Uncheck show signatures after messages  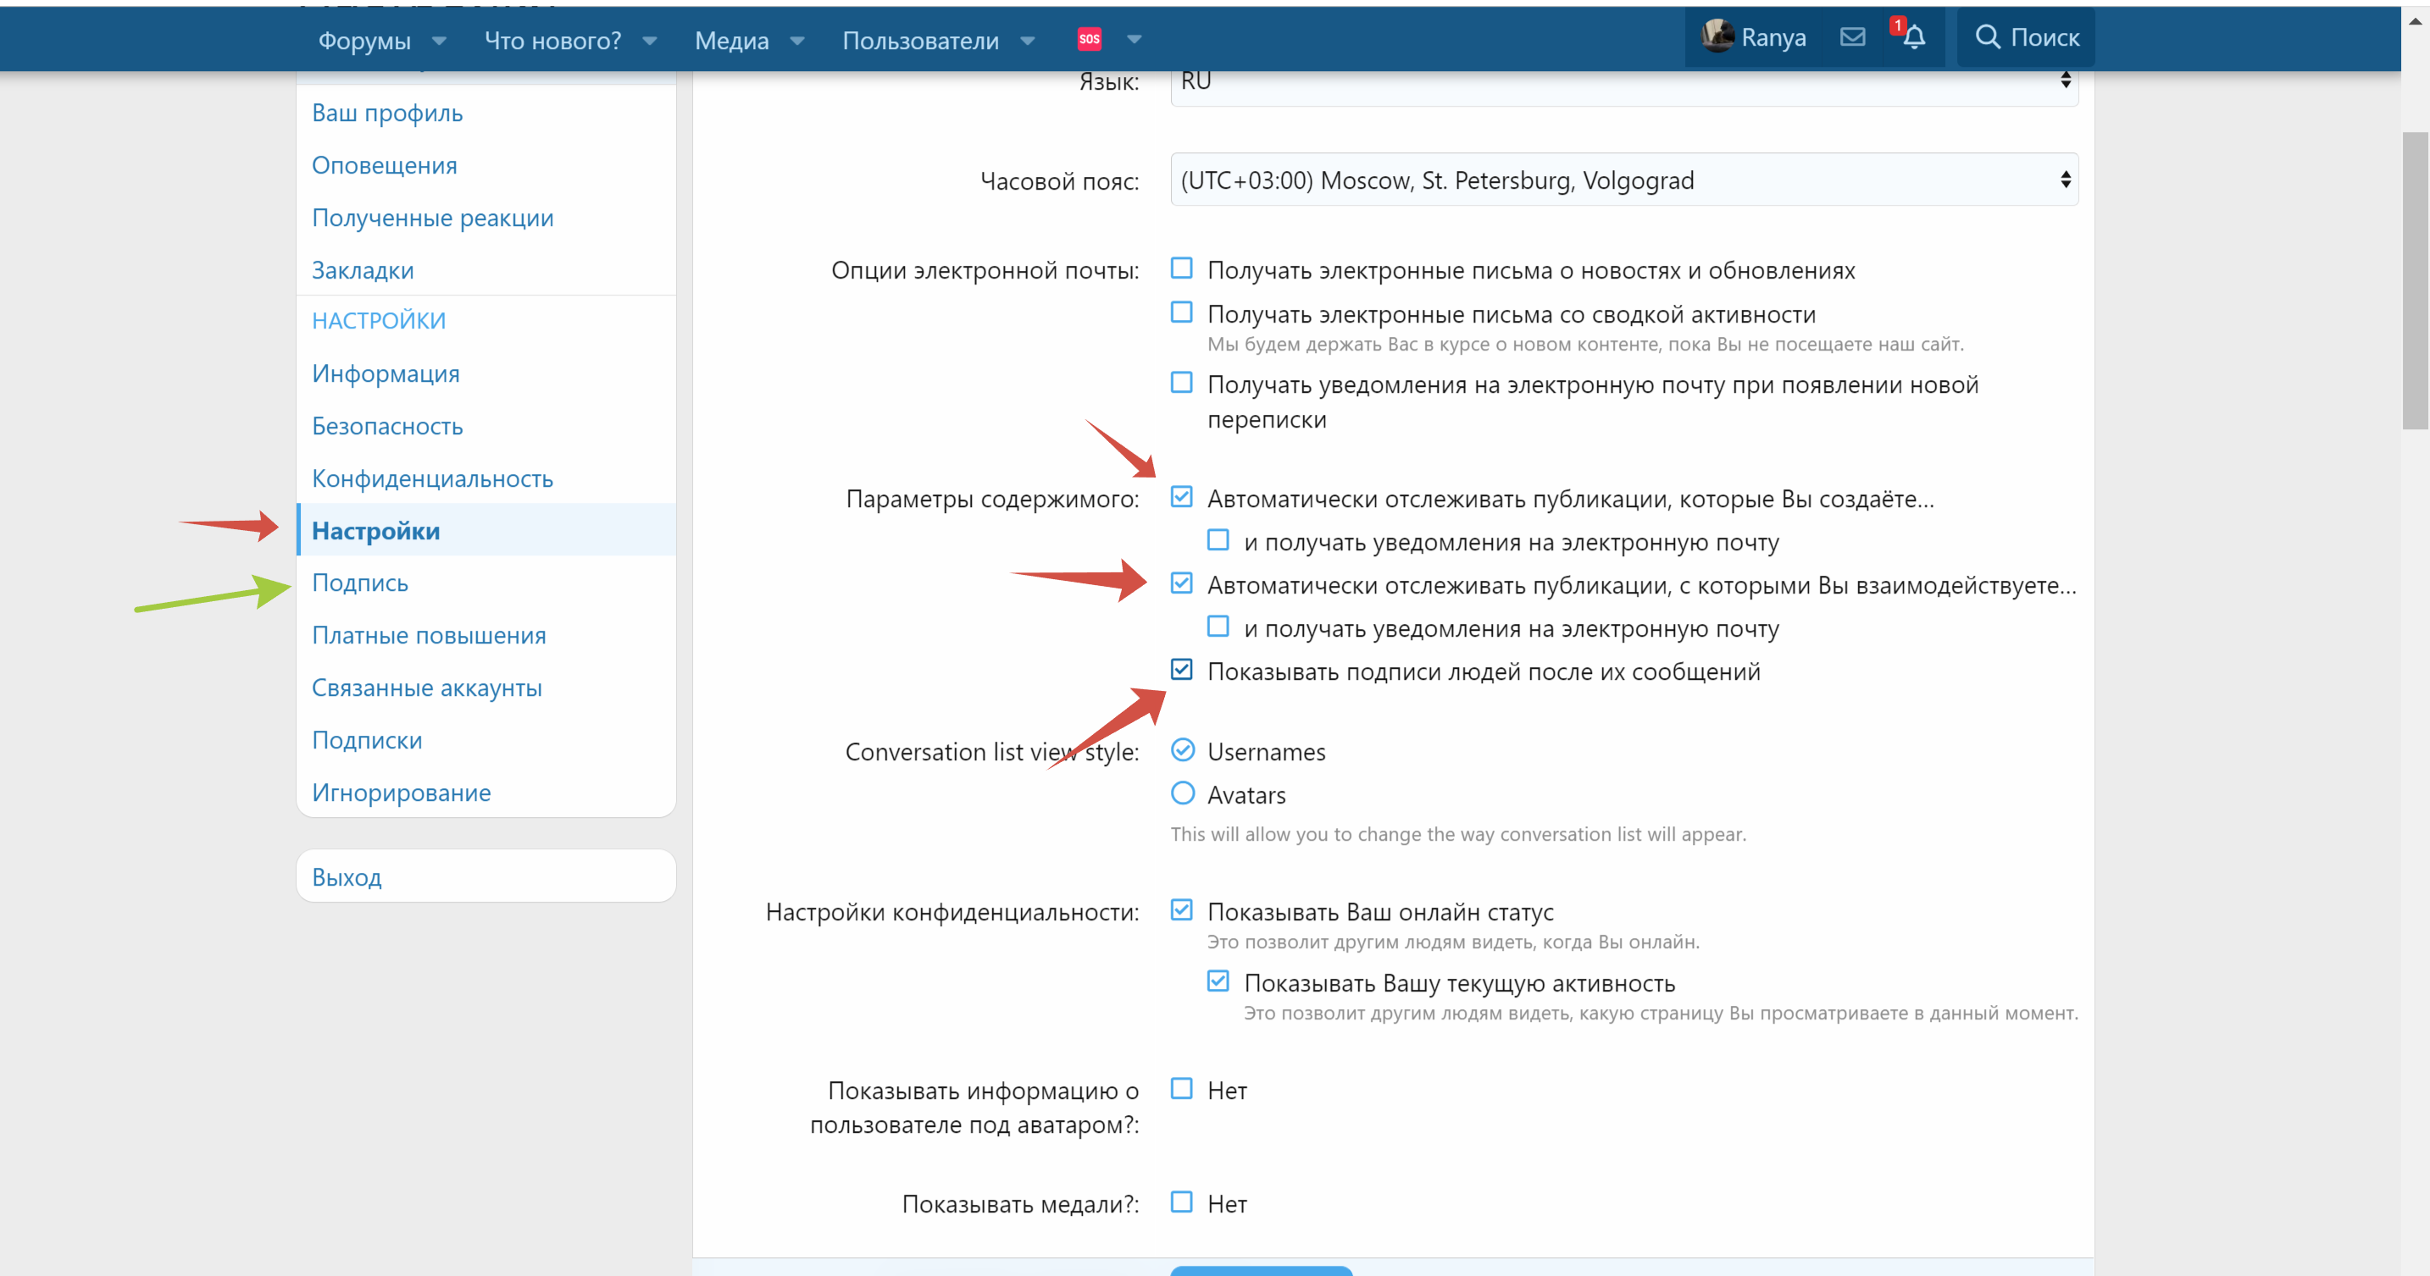tap(1181, 670)
